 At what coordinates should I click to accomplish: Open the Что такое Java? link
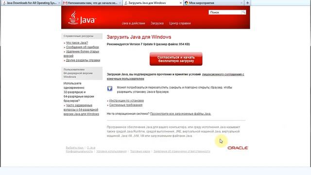[x=77, y=43]
